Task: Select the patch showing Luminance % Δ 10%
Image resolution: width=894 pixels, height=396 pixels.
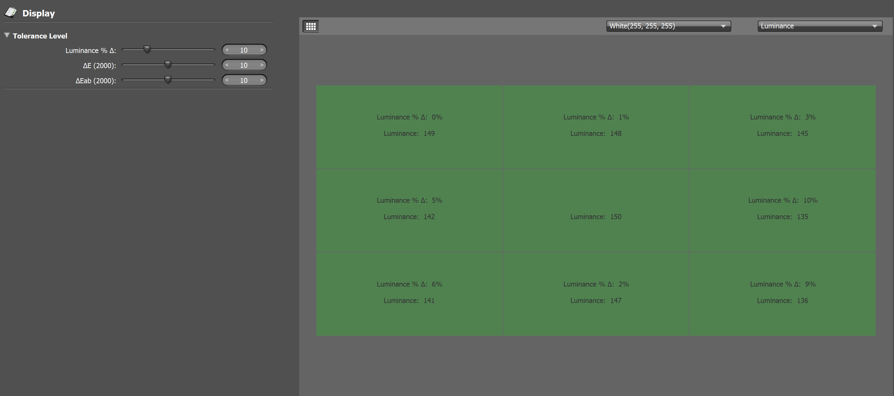Action: (782, 210)
